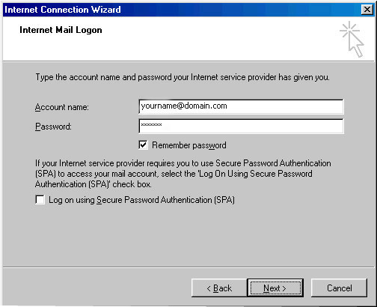Uncheck the Remember password checkbox
Image resolution: width=377 pixels, height=307 pixels.
(143, 145)
